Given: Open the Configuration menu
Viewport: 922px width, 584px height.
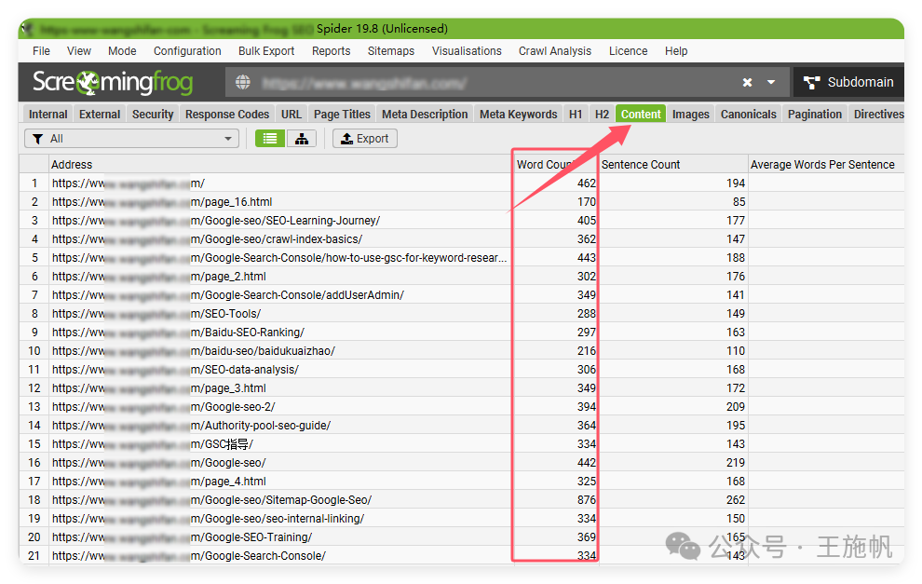Looking at the screenshot, I should tap(187, 51).
